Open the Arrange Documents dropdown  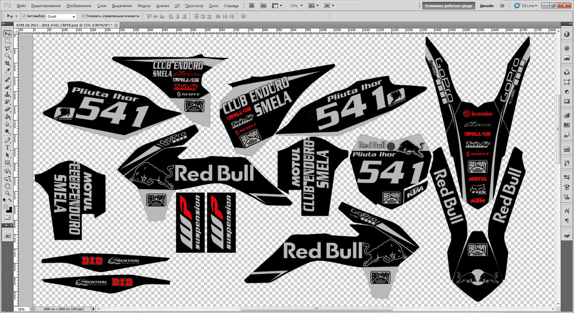313,6
